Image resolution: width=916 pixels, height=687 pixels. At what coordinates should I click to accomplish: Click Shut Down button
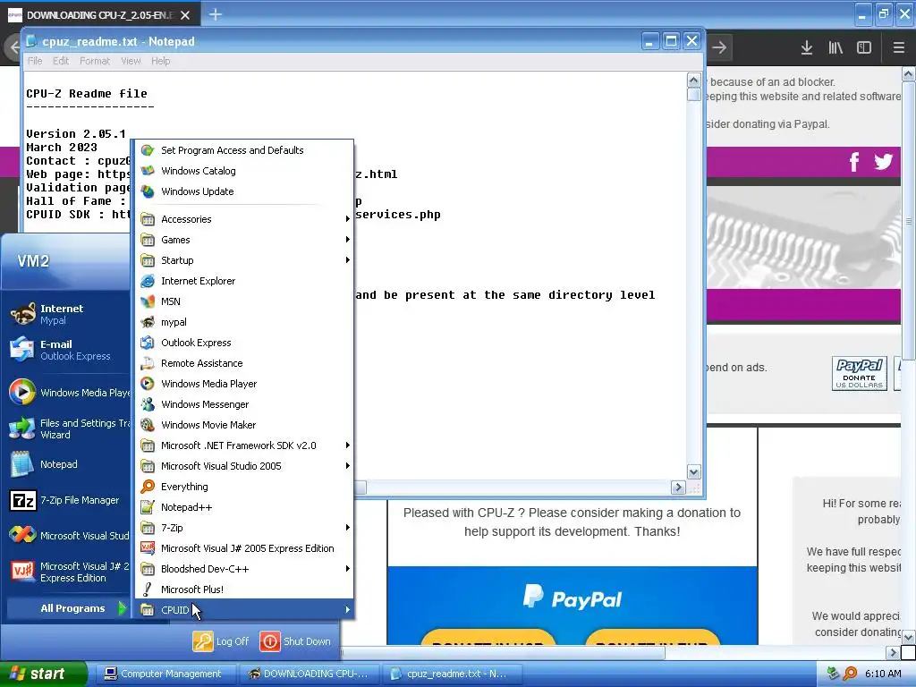(295, 641)
